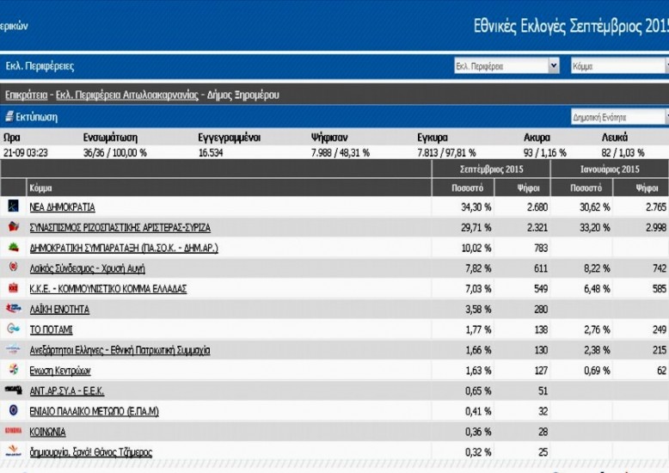This screenshot has height=473, width=669.
Task: Click the ΔΗΜΟΚΡΑΤΙΚΗ ΣΥΜΠΑΡΑΤΑΞΗ party logo icon
Action: (13, 247)
